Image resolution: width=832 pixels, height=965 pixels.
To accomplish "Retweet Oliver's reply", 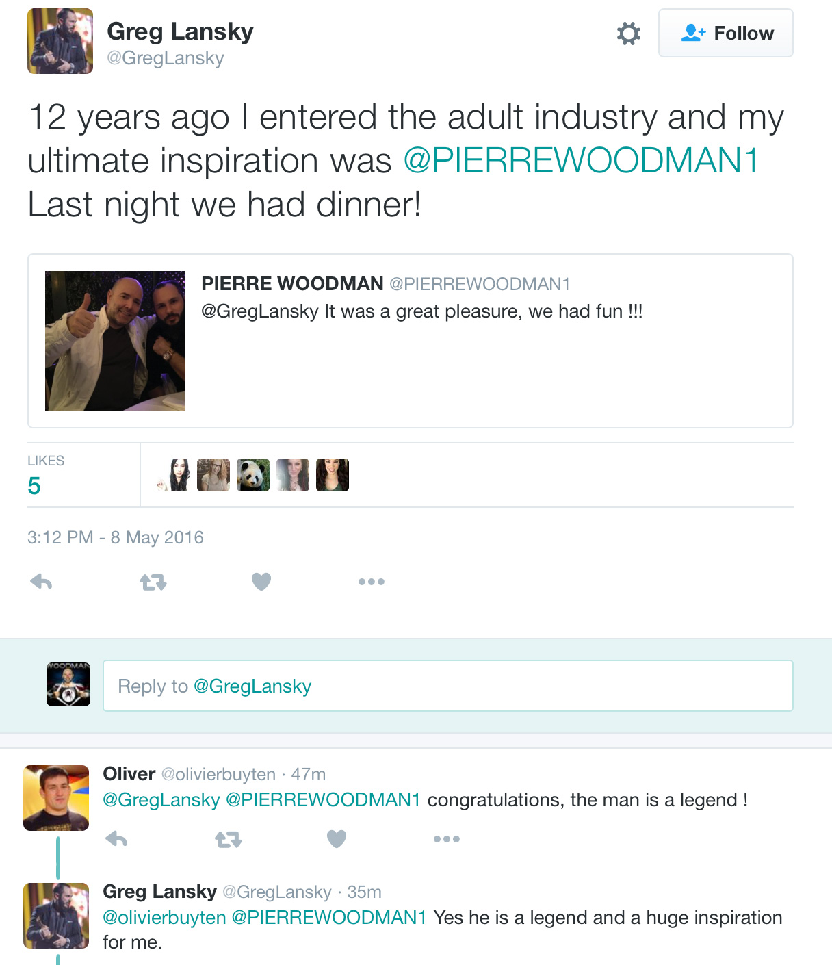I will [x=229, y=839].
